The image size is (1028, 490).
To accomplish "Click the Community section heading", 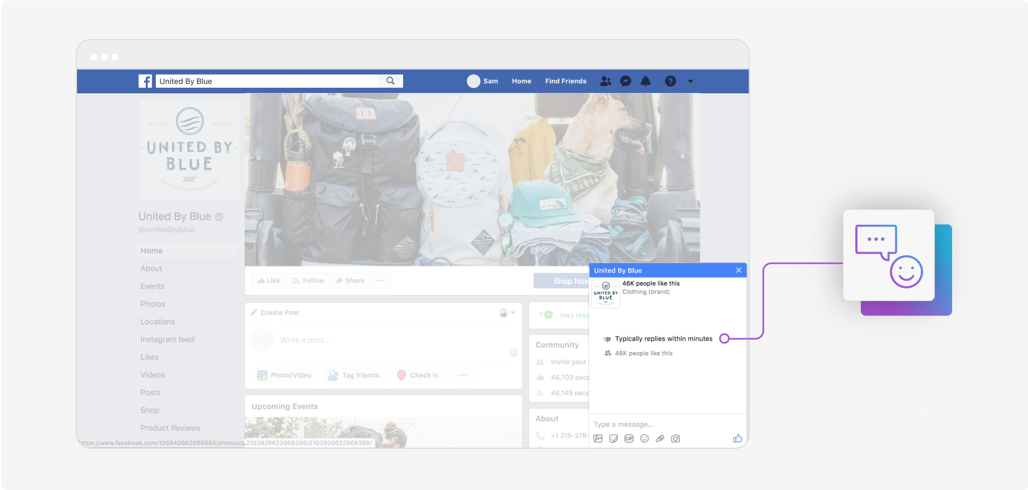I will click(x=557, y=345).
